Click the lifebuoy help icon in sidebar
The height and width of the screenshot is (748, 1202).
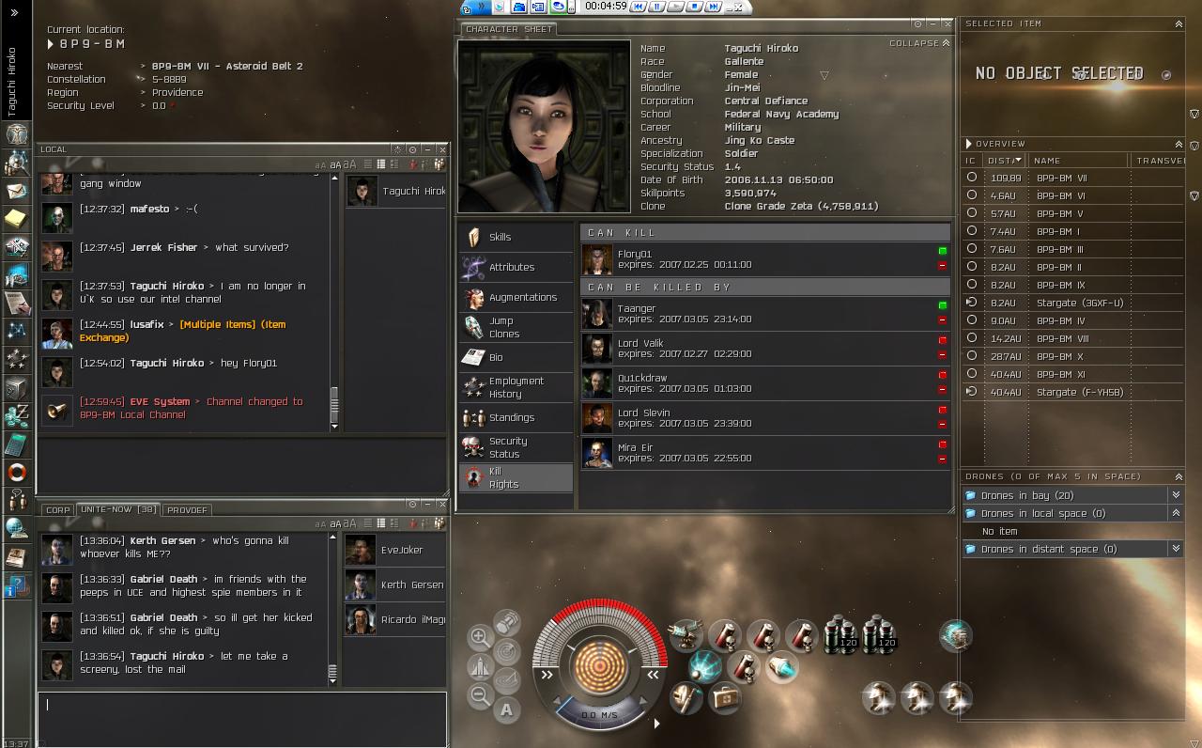(16, 472)
